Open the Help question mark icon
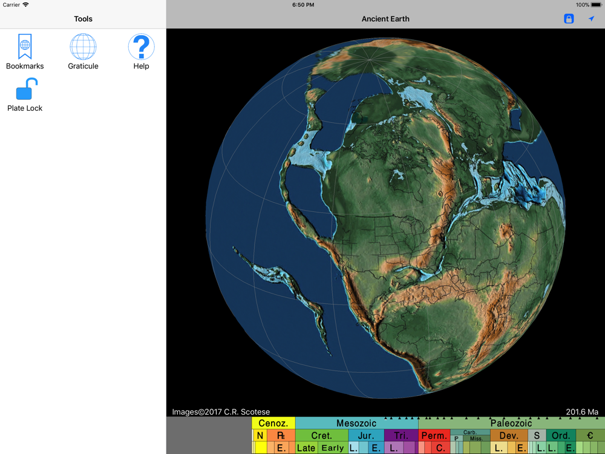This screenshot has width=605, height=454. 141,52
